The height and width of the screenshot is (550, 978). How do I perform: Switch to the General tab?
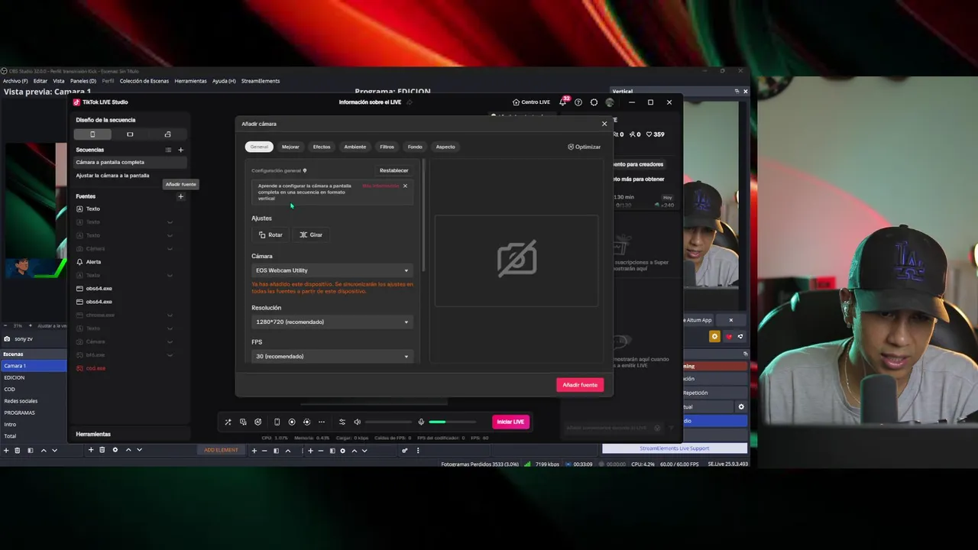(259, 147)
